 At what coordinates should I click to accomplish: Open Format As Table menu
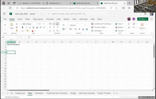[x=99, y=27]
